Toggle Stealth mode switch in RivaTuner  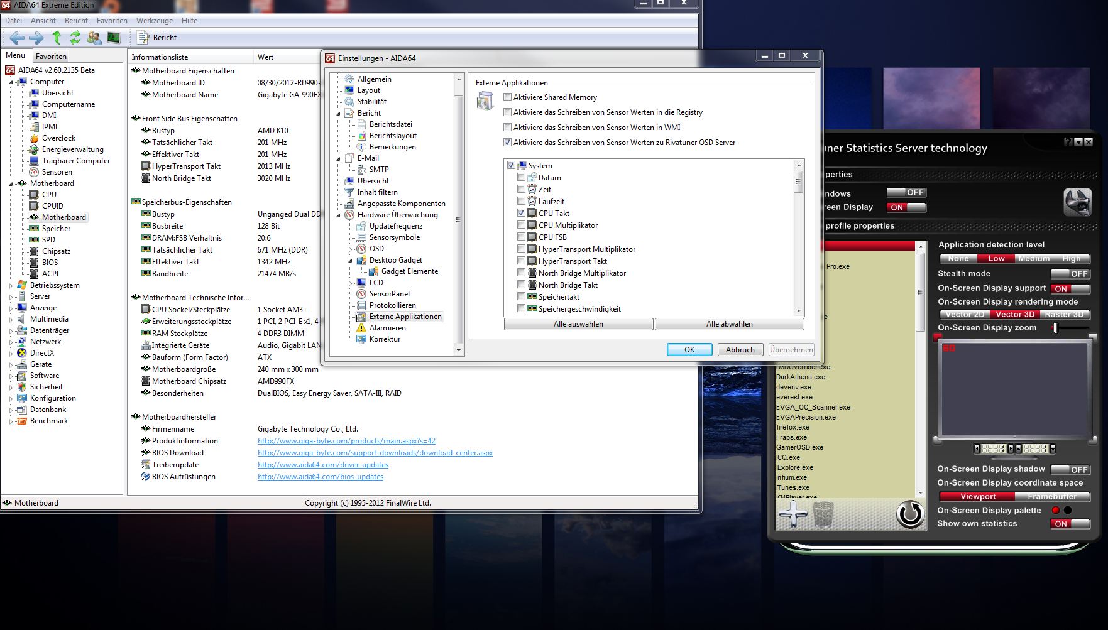tap(1070, 274)
